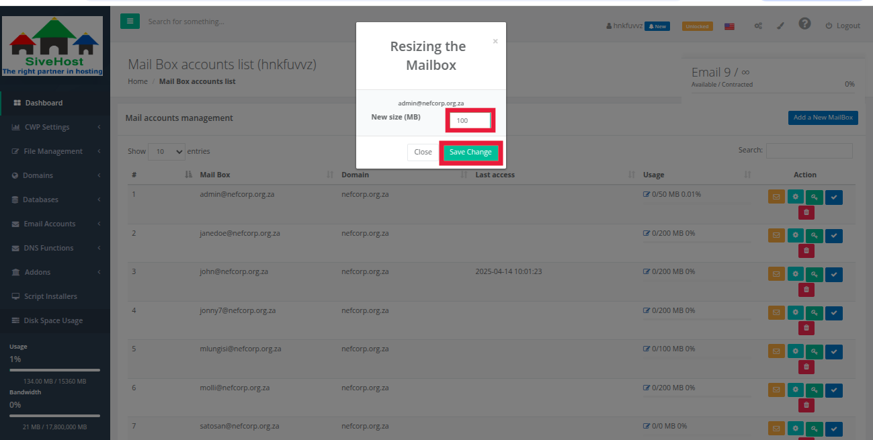Click Add a New MailBox button

[823, 118]
